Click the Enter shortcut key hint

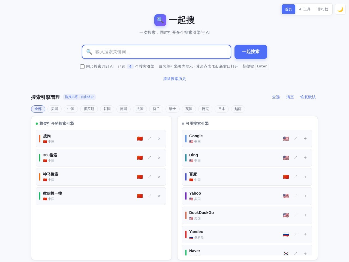[262, 67]
